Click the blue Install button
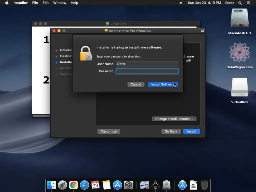Screen dimensions: 256x192 [192, 131]
